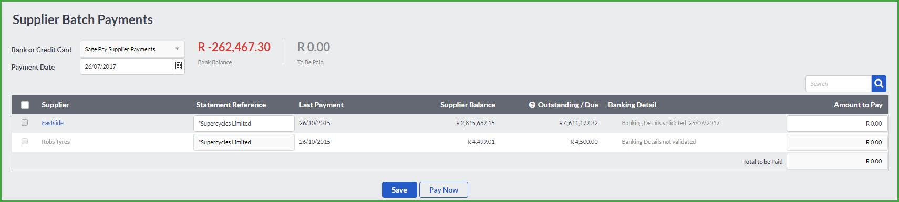Edit Robs Tyres Statement Reference field
This screenshot has width=899, height=202.
[x=244, y=142]
